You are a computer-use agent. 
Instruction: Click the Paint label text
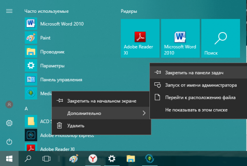point(45,37)
